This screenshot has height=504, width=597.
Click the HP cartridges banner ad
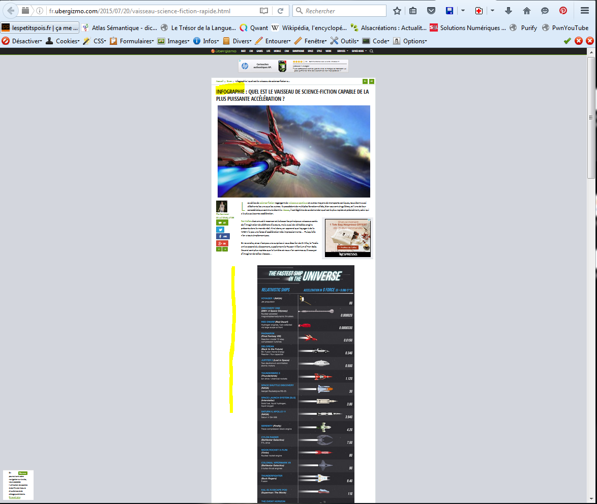293,66
